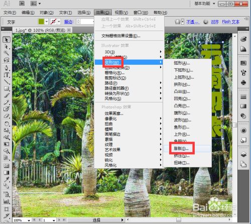Screen dimensions: 251x224
Task: Click the 描边 stroke link
Action: tap(69, 22)
